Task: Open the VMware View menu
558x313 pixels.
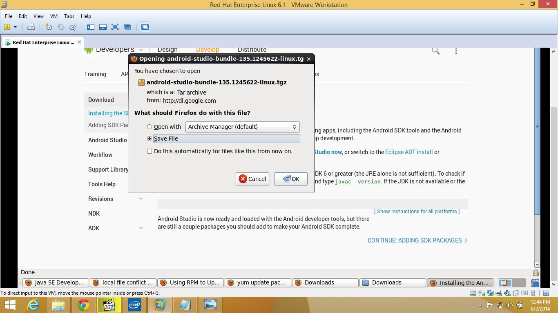Action: point(38,16)
